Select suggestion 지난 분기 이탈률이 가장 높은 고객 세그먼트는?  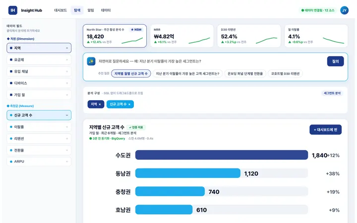click(x=187, y=73)
